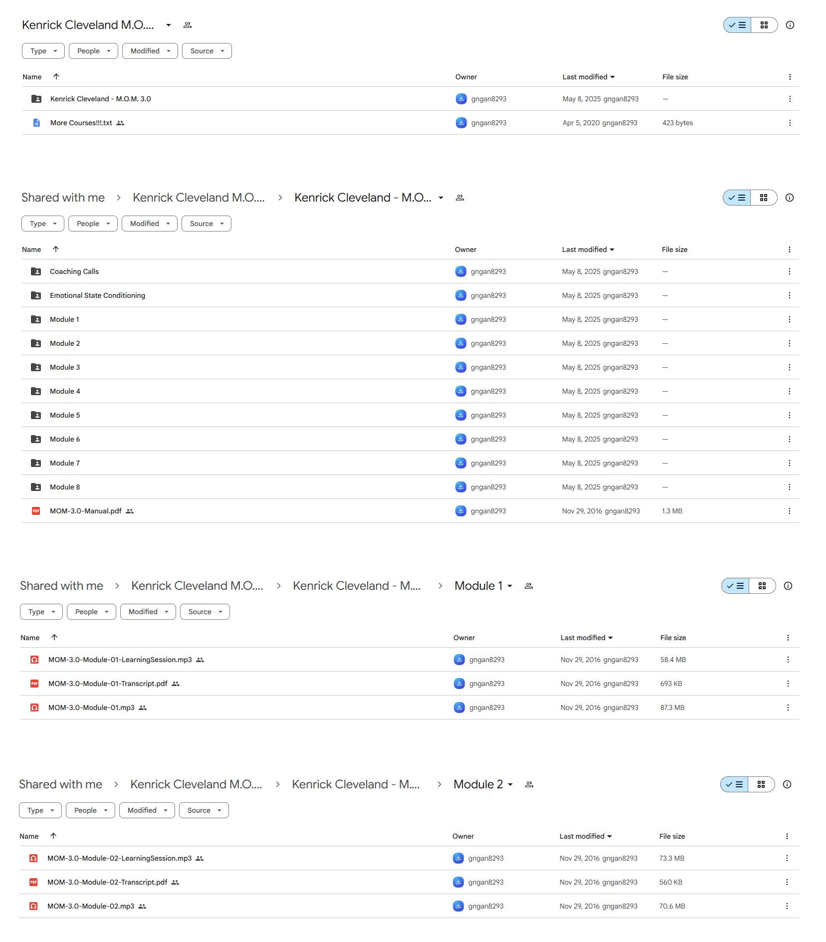The height and width of the screenshot is (942, 826).
Task: Select MOM-3.0-Module-01.mp3 file name
Action: coord(91,707)
